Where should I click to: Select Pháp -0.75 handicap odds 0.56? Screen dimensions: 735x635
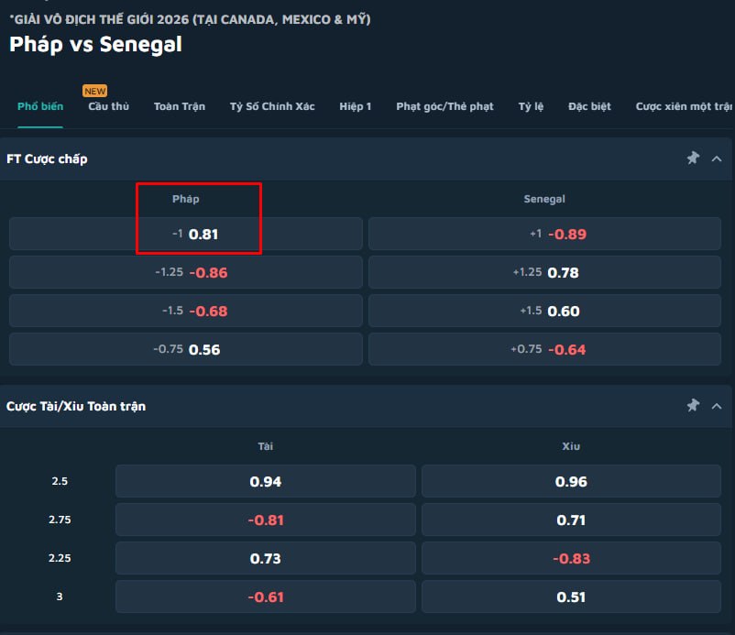(x=186, y=349)
